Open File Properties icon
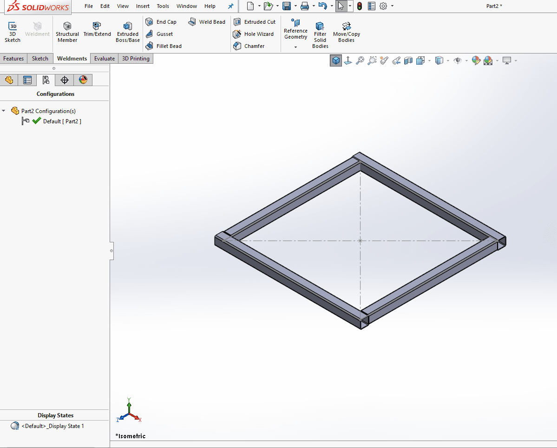This screenshot has width=557, height=448. (372, 6)
